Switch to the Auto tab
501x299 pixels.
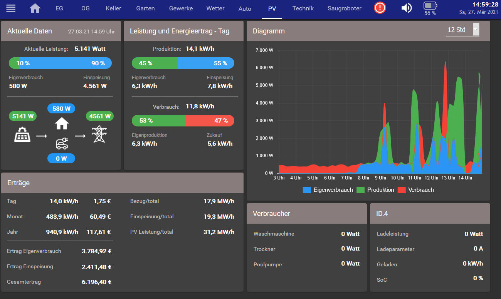coord(245,8)
